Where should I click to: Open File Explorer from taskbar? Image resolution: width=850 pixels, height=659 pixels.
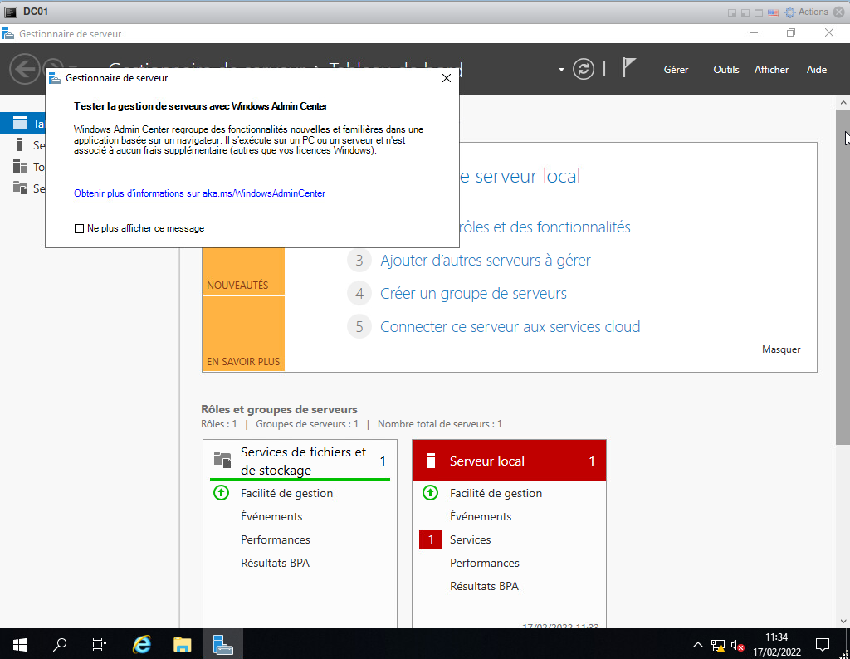click(x=183, y=644)
